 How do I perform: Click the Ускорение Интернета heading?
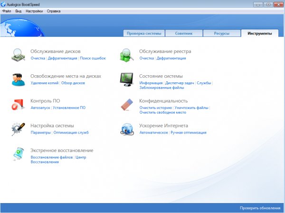[x=163, y=125]
